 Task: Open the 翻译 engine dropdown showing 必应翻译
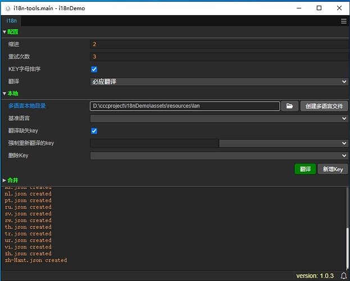pyautogui.click(x=219, y=81)
